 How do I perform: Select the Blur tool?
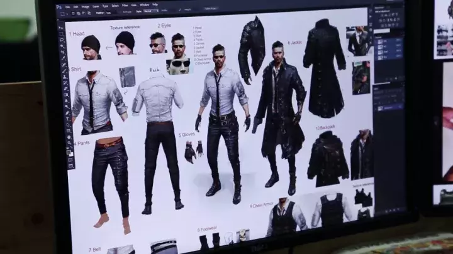pyautogui.click(x=67, y=101)
